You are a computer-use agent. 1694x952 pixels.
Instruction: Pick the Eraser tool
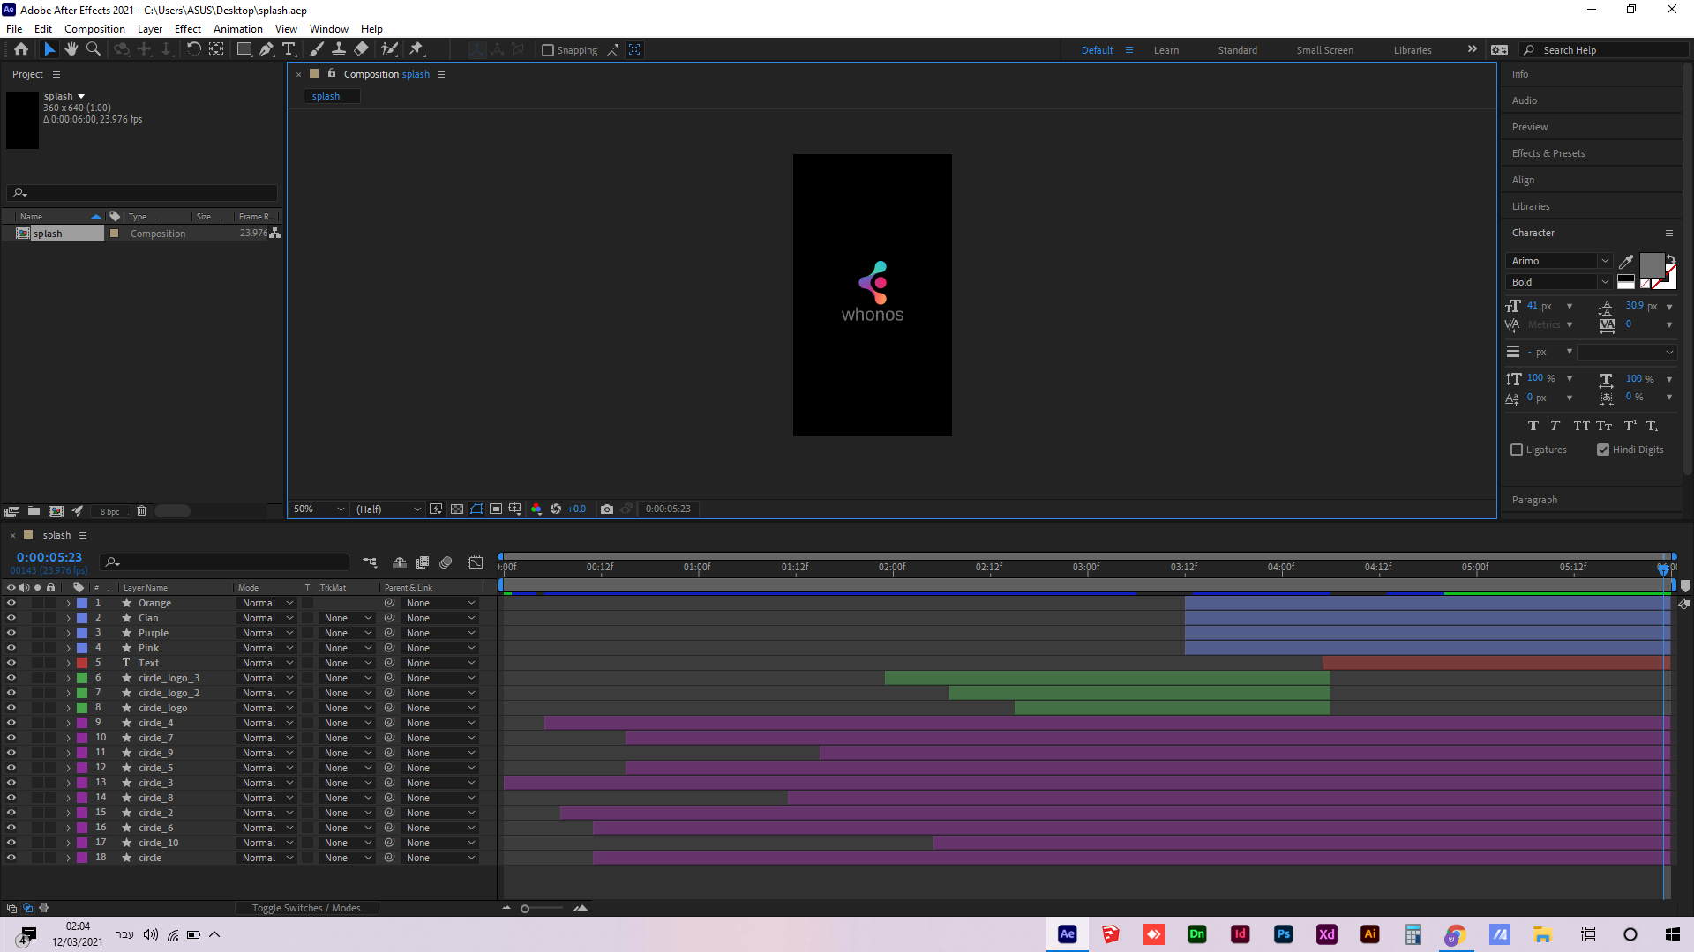tap(361, 49)
